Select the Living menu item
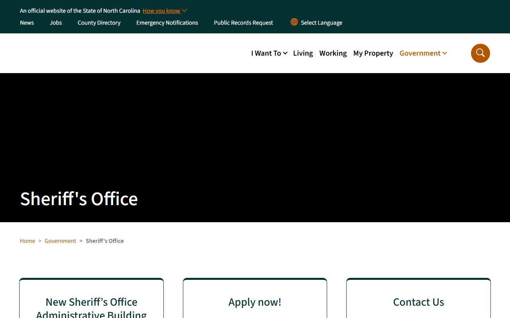Viewport: 510px width, 318px height. click(x=303, y=53)
